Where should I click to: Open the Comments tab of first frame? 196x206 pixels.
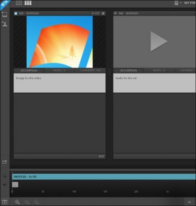point(90,70)
